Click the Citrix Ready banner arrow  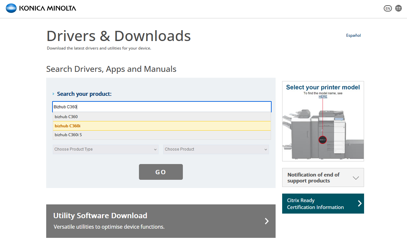tap(359, 203)
